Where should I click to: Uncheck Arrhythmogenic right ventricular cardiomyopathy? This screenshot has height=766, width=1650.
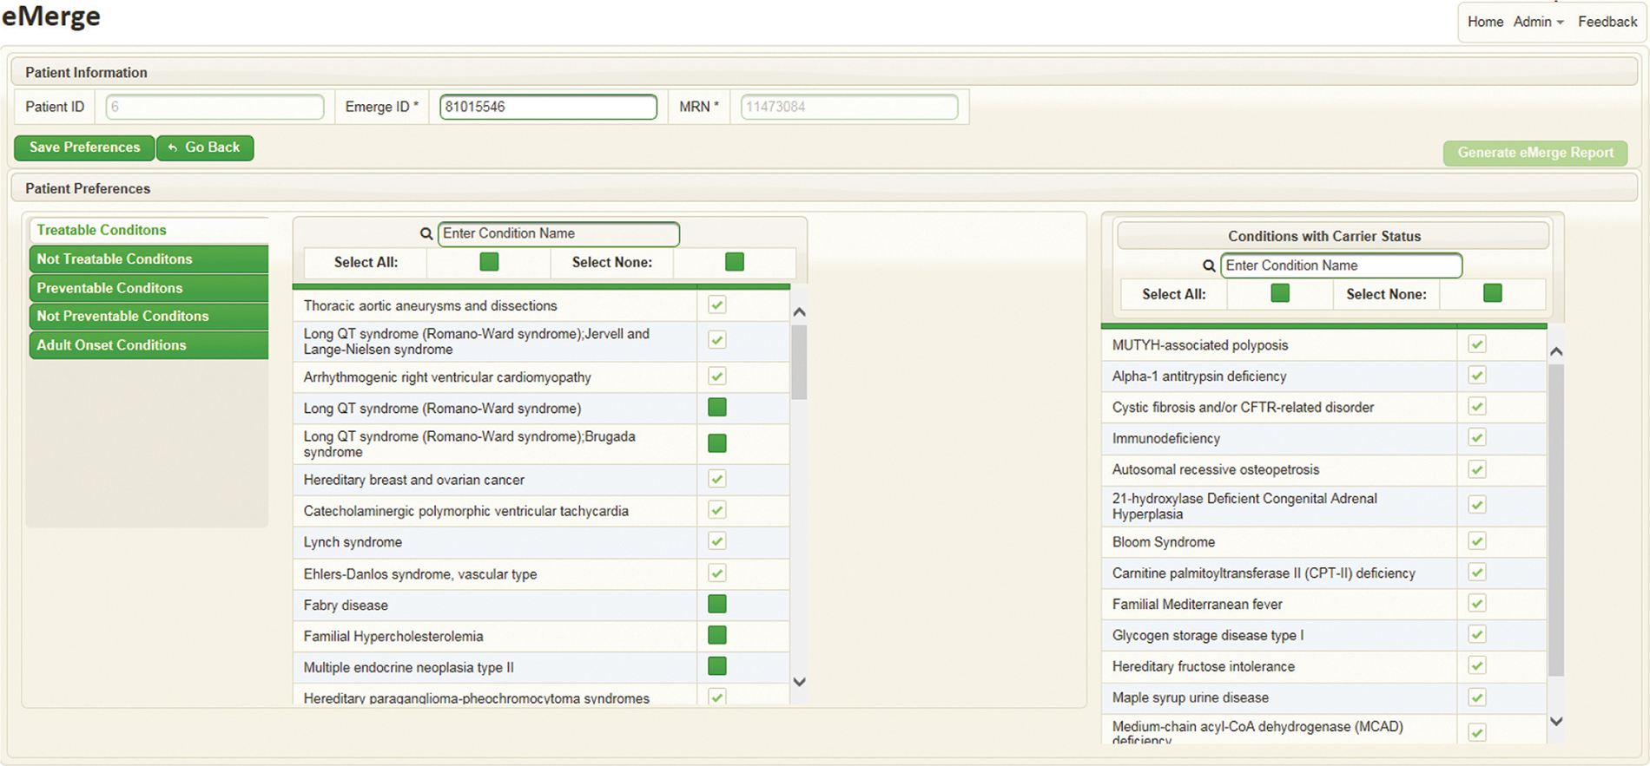[x=716, y=376]
